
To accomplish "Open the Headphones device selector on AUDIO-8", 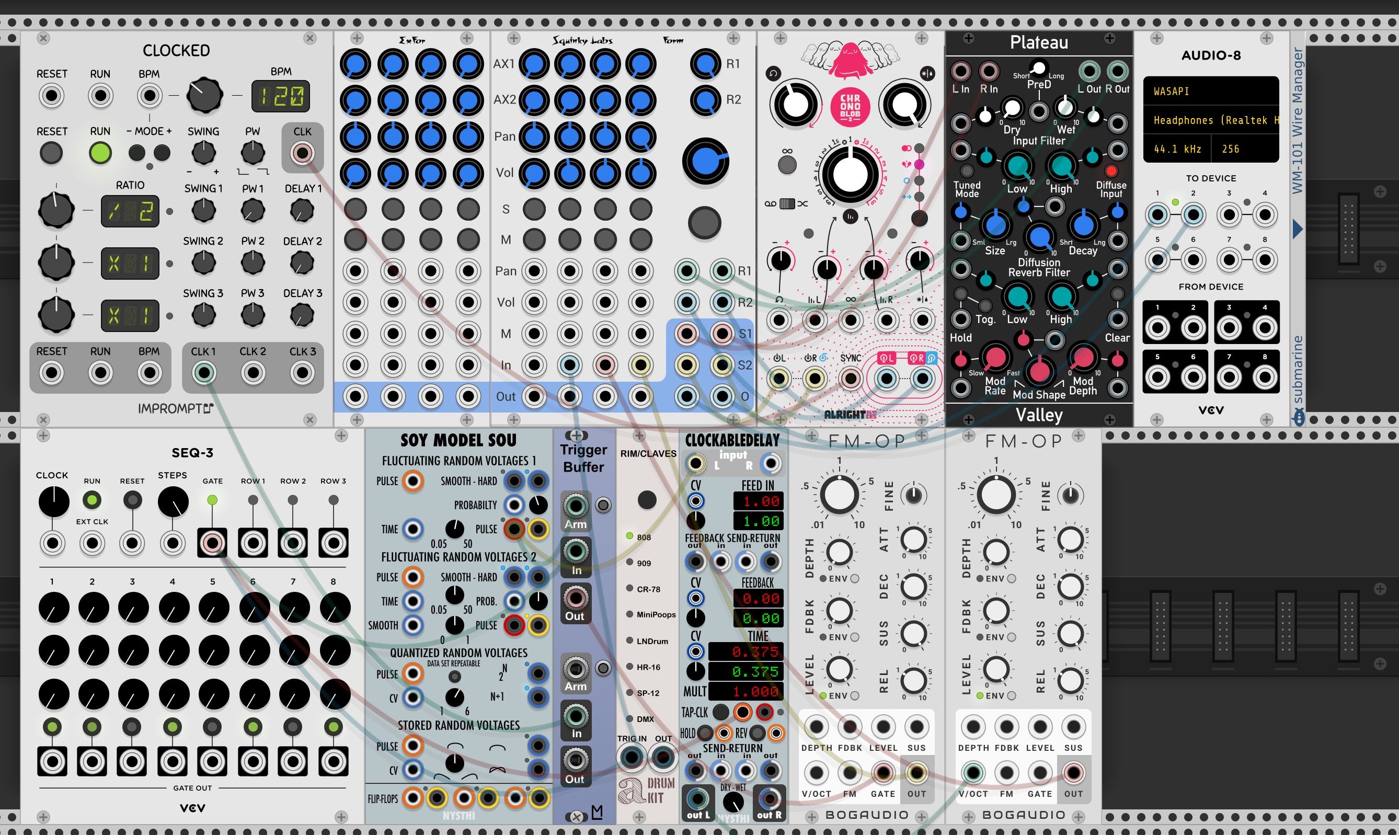I will pos(1211,120).
